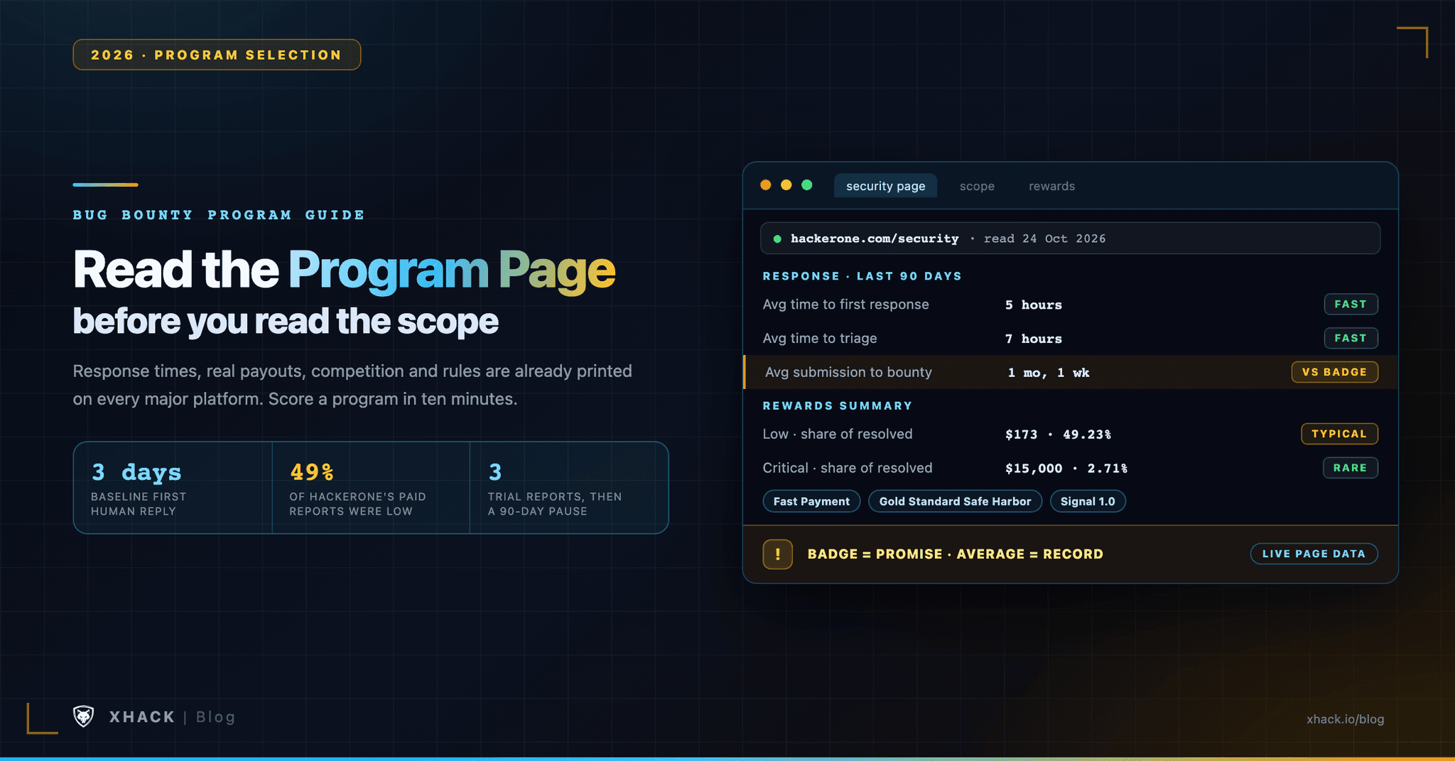
Task: Open the rewards tab
Action: click(1051, 186)
